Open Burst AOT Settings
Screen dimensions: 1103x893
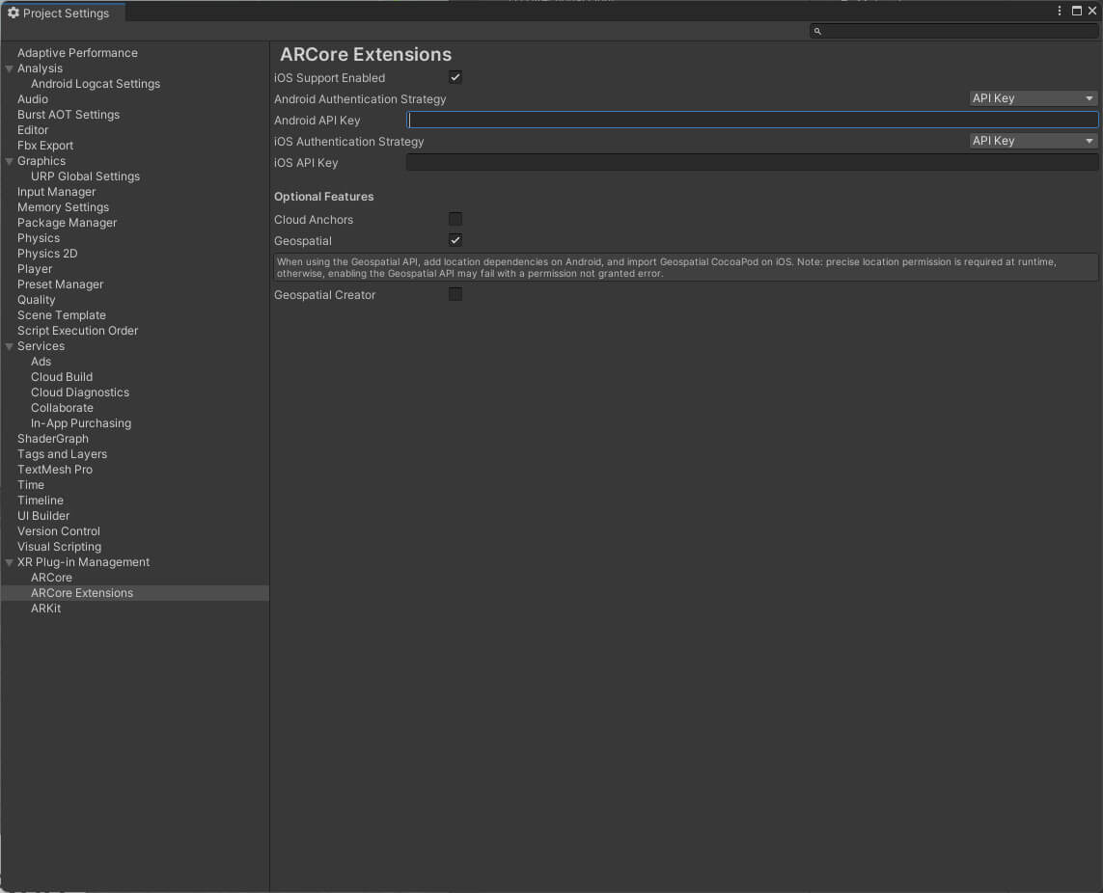pos(69,115)
